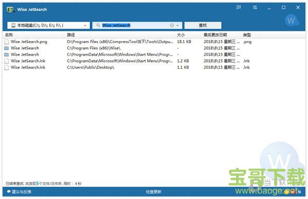Click the search finished status text
Image resolution: width=308 pixels, height=199 pixels.
pyautogui.click(x=44, y=184)
